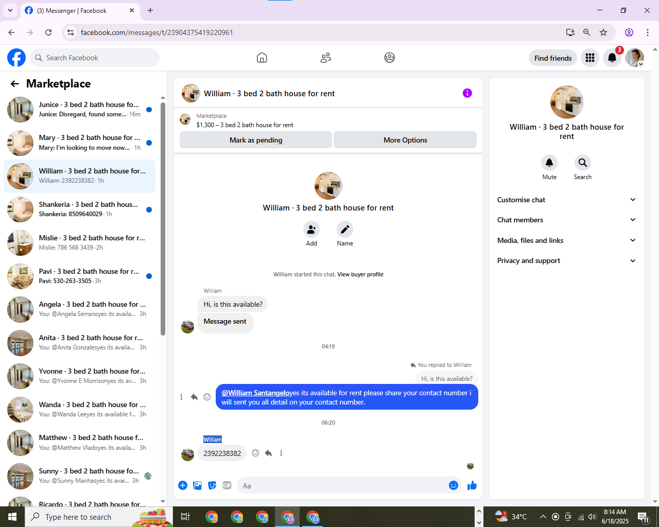Viewport: 659px width, 527px height.
Task: Open Windows notification center icon
Action: pyautogui.click(x=643, y=517)
